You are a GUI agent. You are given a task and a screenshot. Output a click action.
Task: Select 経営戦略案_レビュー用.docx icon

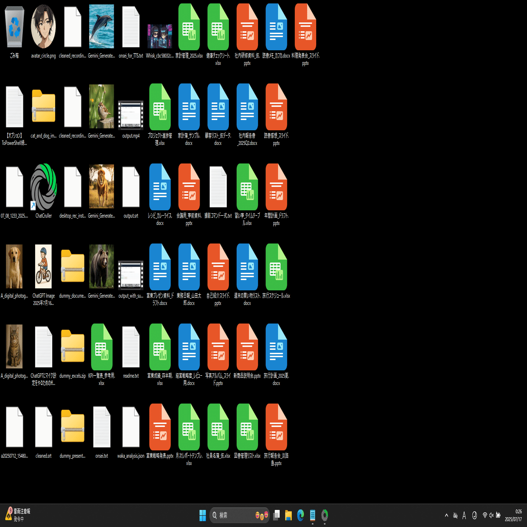[x=189, y=347]
